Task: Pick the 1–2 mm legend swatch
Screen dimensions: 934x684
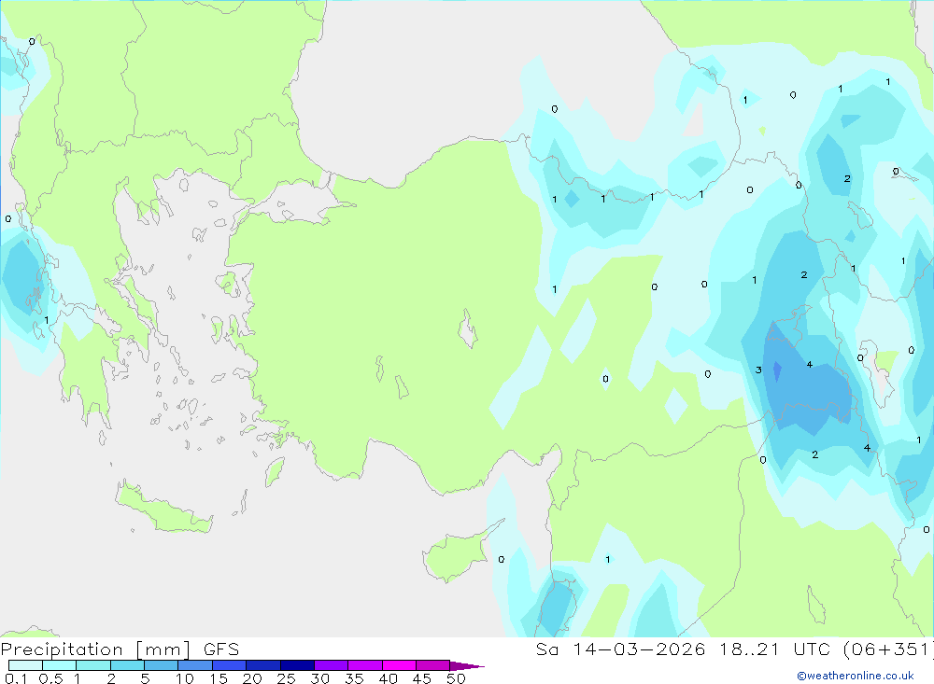Action: coord(93,665)
